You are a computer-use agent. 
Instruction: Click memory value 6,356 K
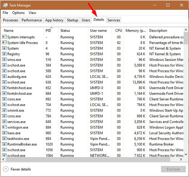[x=140, y=139]
